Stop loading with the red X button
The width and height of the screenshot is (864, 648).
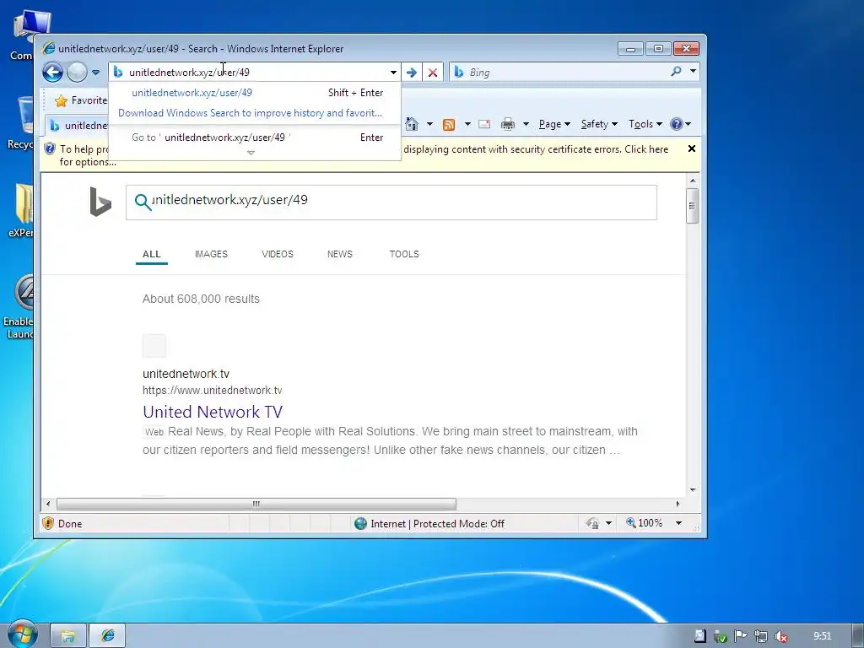coord(433,73)
